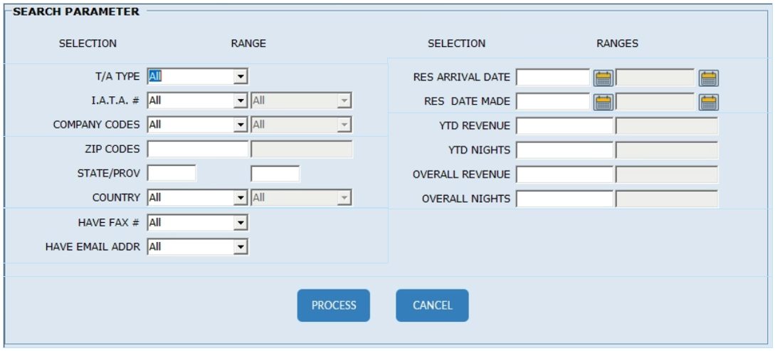Viewport: 775px width, 351px height.
Task: Open calendar for RES DATE MADE end range
Action: point(708,102)
